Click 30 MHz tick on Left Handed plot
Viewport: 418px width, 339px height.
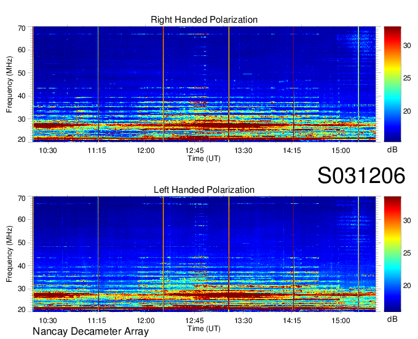(22, 289)
